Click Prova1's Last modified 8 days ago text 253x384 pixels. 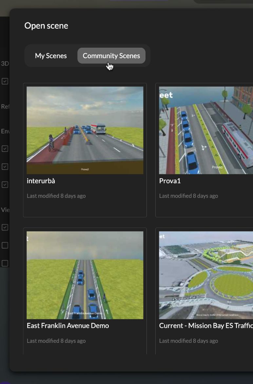tap(188, 196)
